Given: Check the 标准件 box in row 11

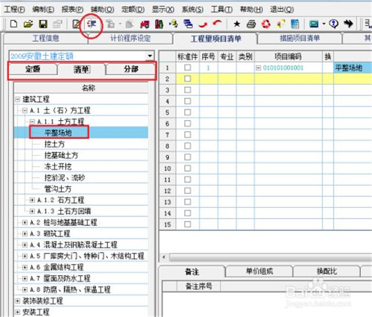Looking at the screenshot, I should pyautogui.click(x=187, y=180).
